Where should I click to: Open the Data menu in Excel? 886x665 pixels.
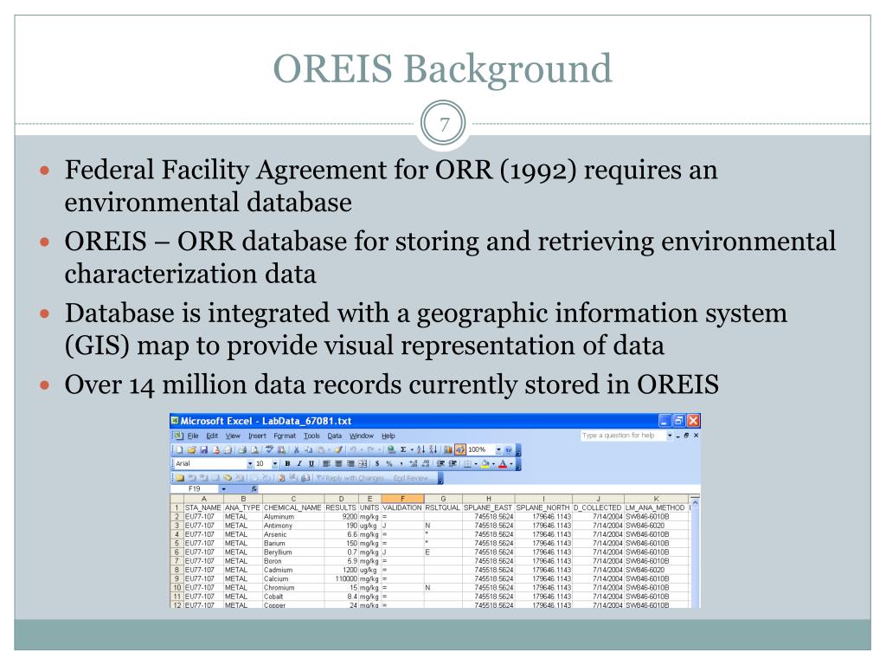(x=335, y=436)
